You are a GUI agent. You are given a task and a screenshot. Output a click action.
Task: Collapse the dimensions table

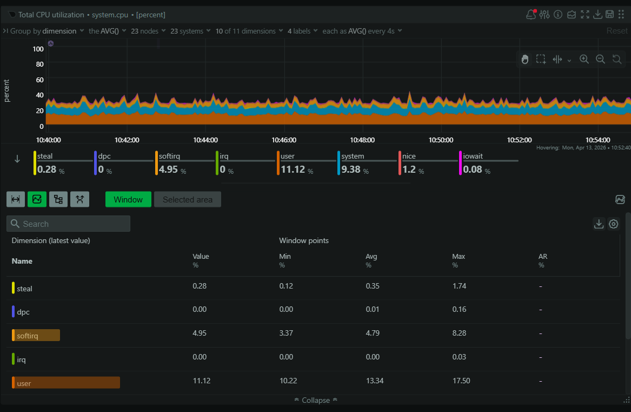pyautogui.click(x=315, y=400)
